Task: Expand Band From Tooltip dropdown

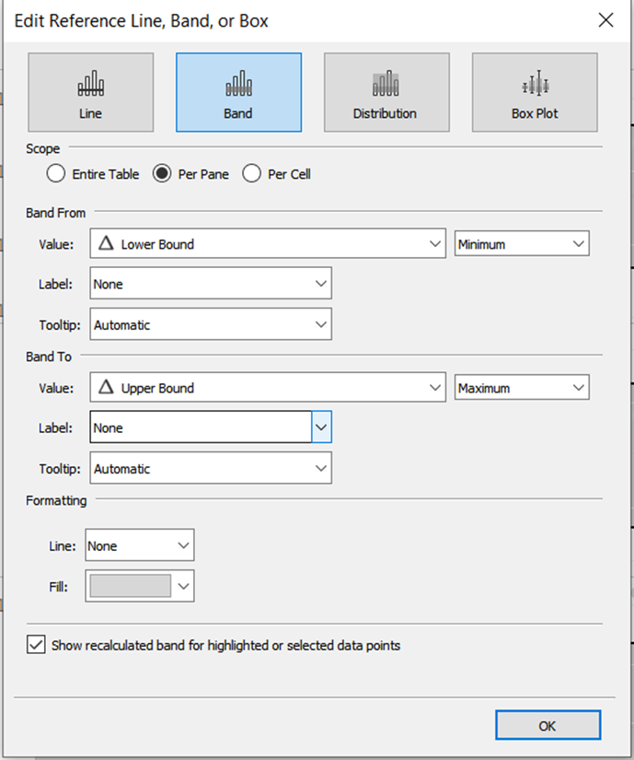Action: pos(211,324)
